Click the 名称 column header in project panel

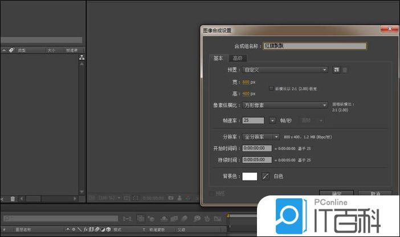click(x=22, y=50)
